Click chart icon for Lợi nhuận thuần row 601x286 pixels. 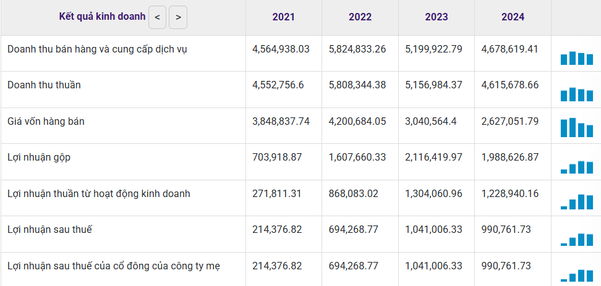click(x=576, y=202)
